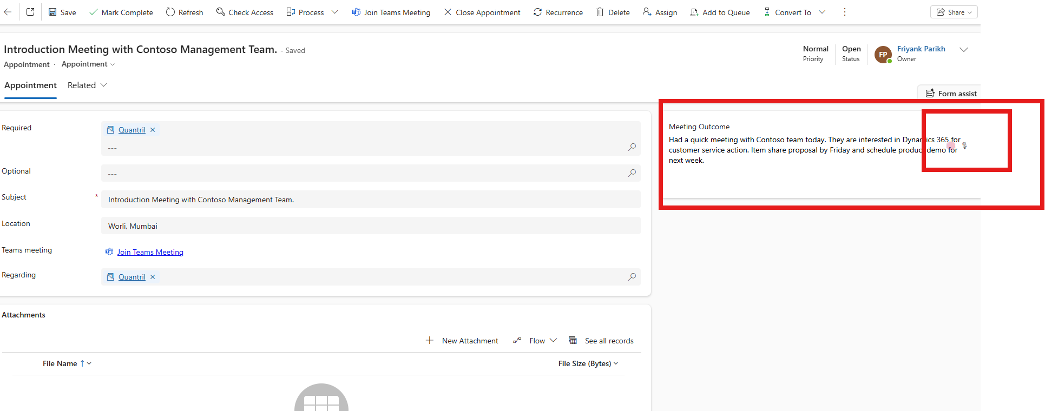Open record in new window
This screenshot has width=1045, height=411.
pyautogui.click(x=30, y=12)
